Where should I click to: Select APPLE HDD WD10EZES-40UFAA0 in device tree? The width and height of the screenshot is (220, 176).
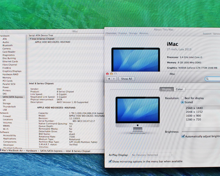click(x=53, y=42)
